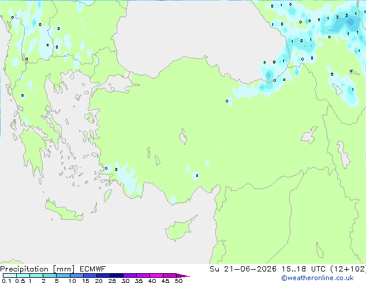Select the 5–10 mm legend swatch
The height and width of the screenshot is (283, 366).
coord(63,275)
